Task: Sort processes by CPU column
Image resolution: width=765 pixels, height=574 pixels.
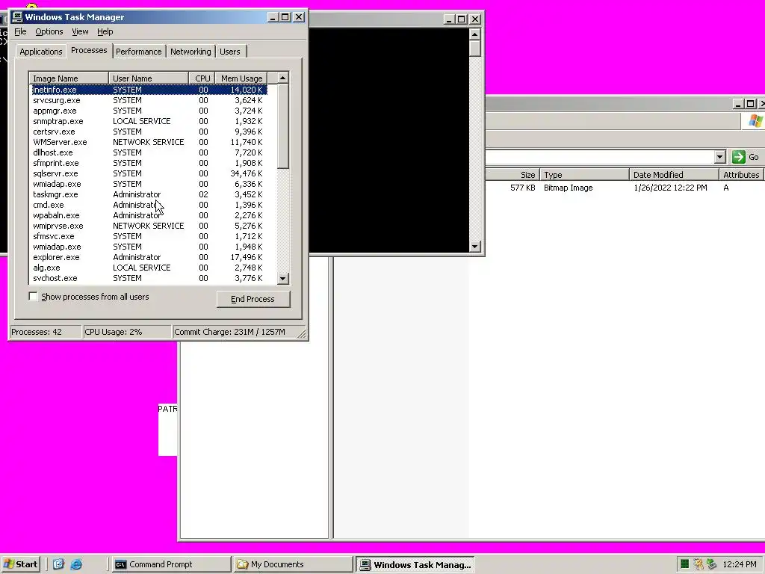Action: pos(202,78)
